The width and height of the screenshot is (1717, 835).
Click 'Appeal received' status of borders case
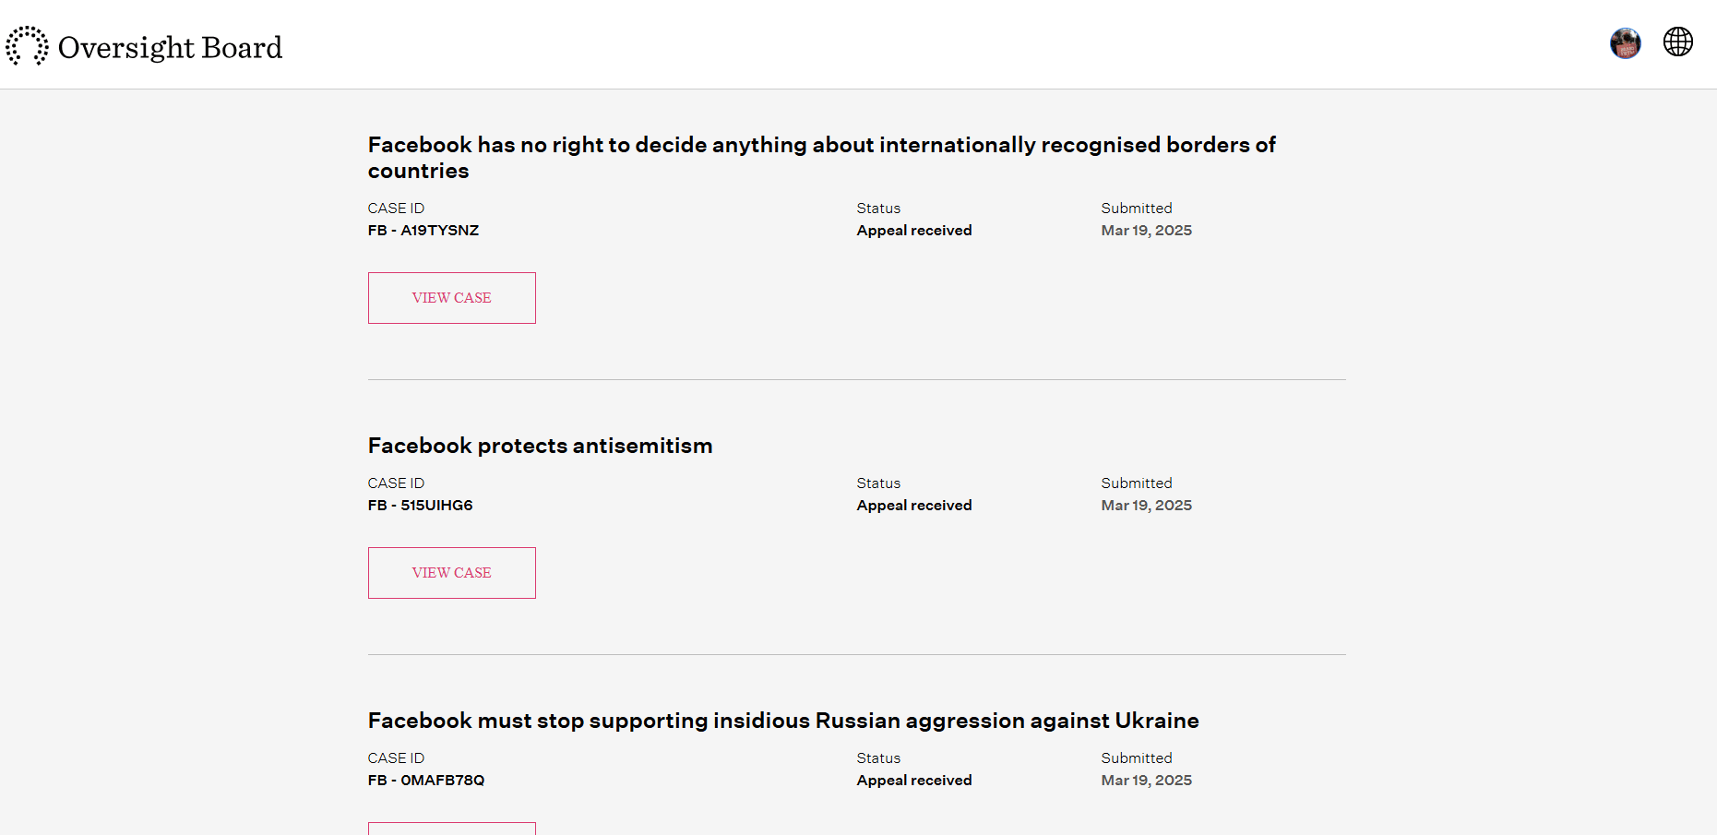click(x=913, y=231)
